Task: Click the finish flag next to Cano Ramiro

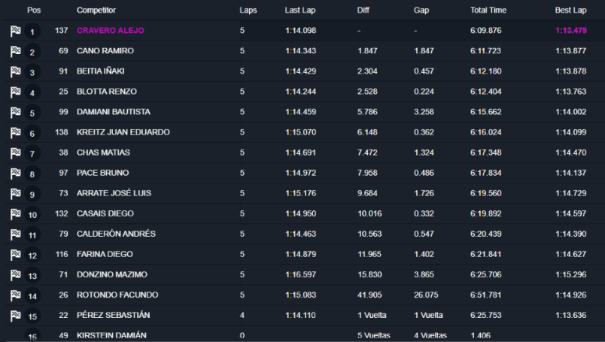Action: [16, 52]
